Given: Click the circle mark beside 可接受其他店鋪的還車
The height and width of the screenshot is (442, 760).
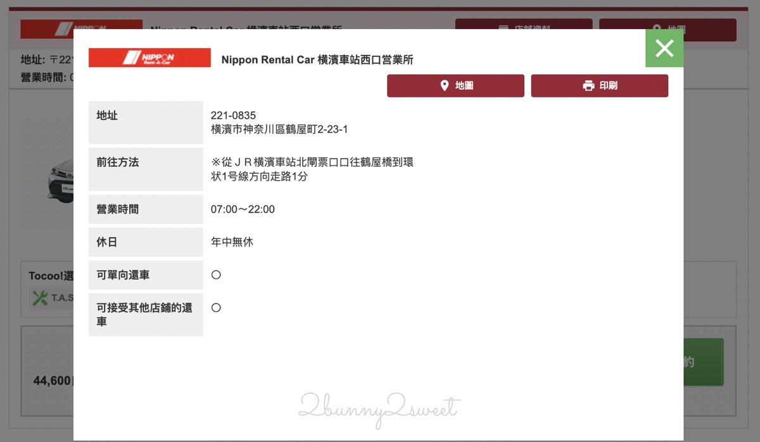Looking at the screenshot, I should coord(216,308).
